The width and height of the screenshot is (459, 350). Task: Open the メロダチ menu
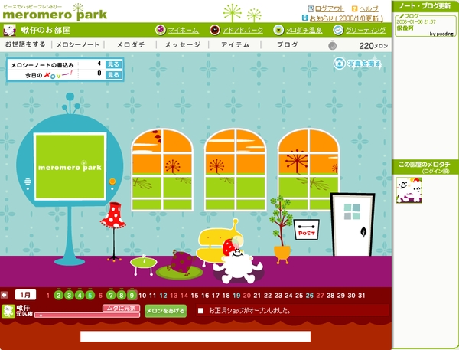pos(131,44)
